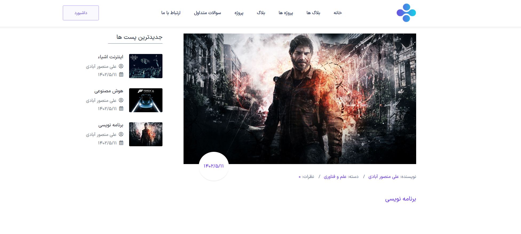This screenshot has width=521, height=234.
Task: Select پروژه ها in the navigation bar
Action: (286, 13)
